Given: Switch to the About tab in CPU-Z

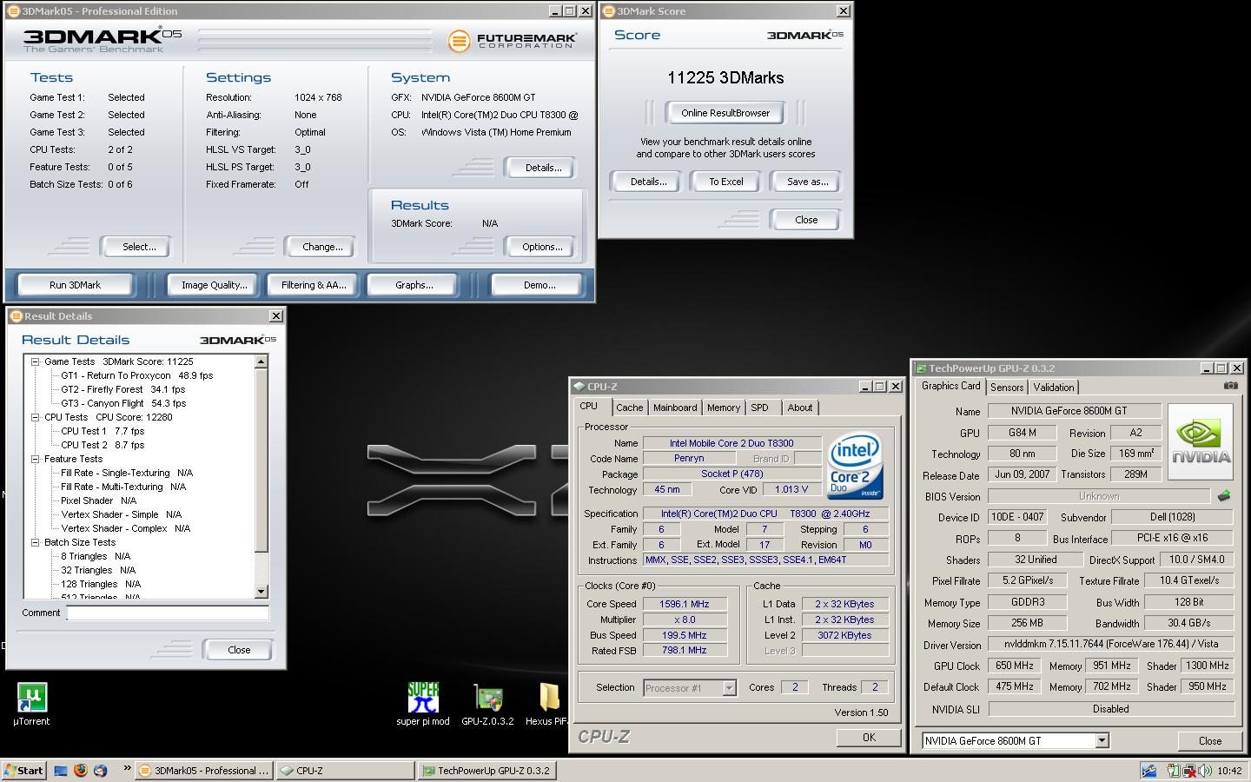Looking at the screenshot, I should coord(800,408).
